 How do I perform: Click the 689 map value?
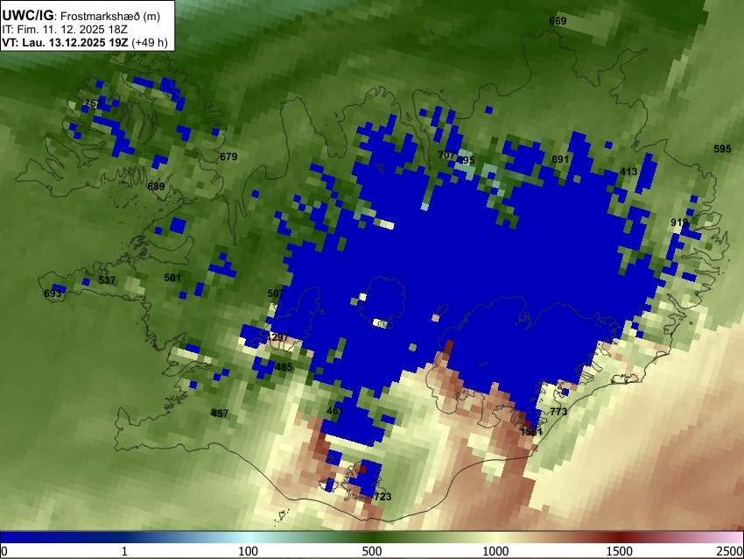pos(156,186)
